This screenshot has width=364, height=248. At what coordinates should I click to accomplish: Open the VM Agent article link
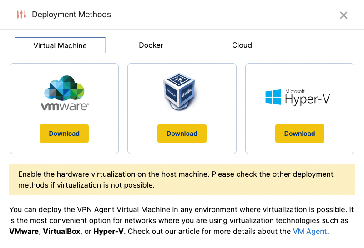[x=311, y=231]
